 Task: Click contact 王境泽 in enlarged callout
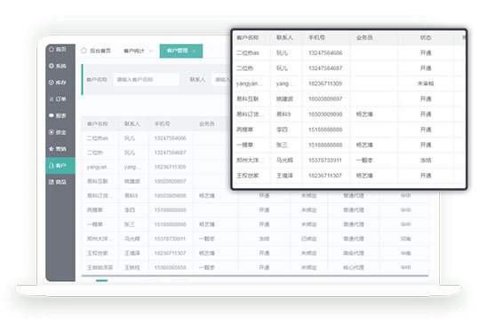(284, 176)
